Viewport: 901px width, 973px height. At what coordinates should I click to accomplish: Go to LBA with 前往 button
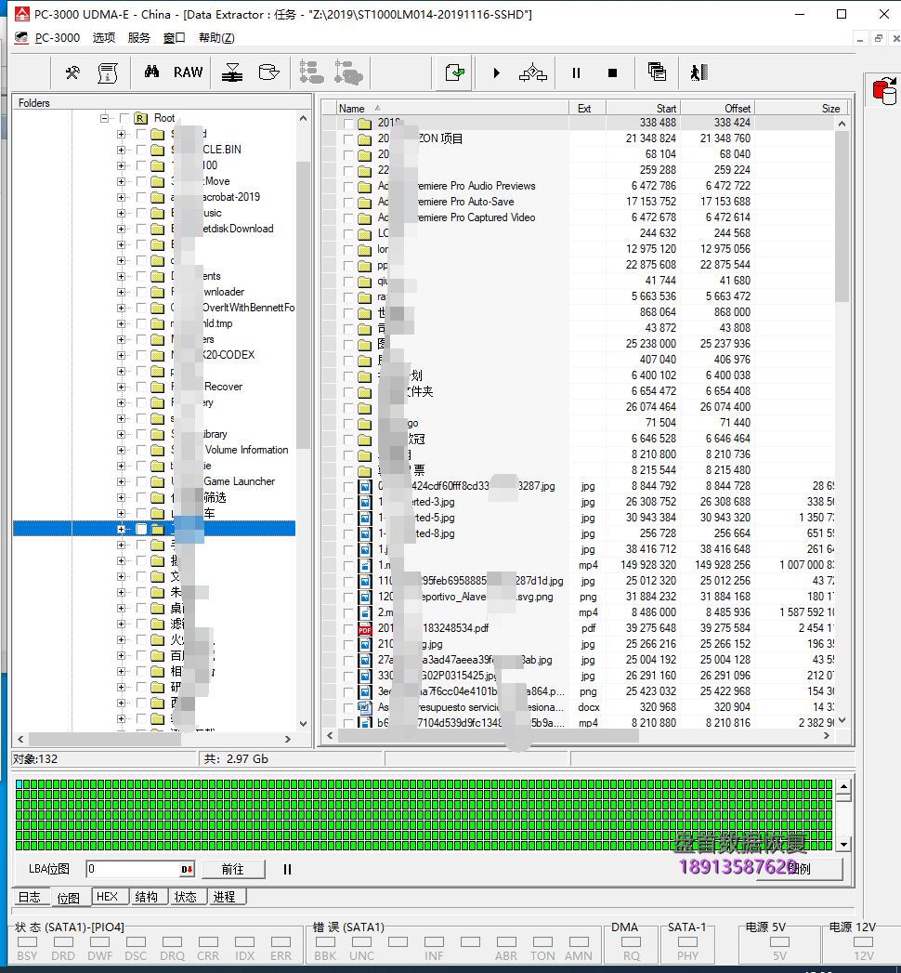point(233,869)
